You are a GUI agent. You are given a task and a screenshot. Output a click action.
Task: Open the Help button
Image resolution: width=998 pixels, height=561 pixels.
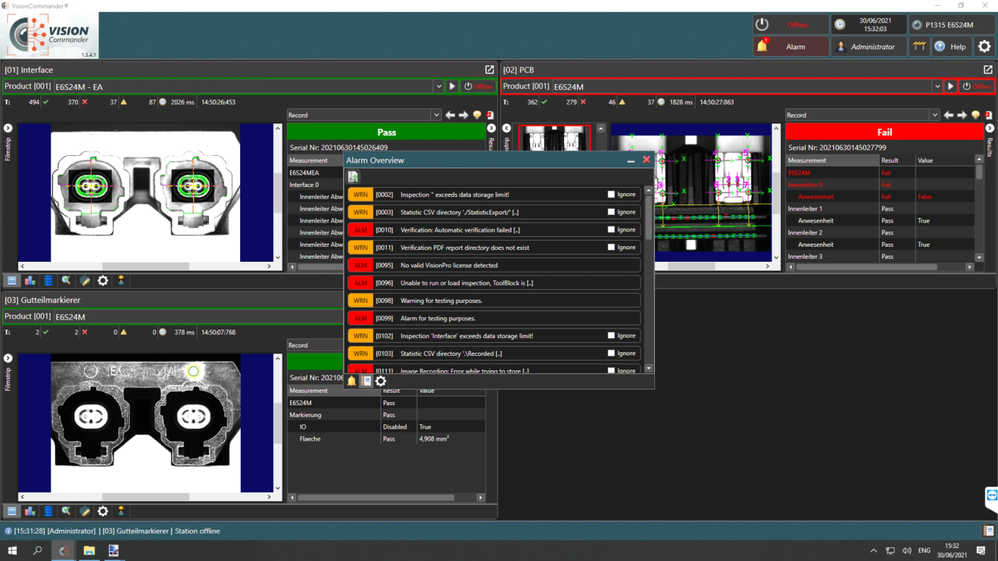point(951,47)
